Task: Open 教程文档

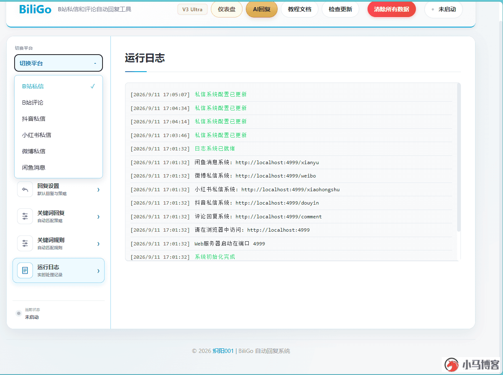Action: (300, 9)
